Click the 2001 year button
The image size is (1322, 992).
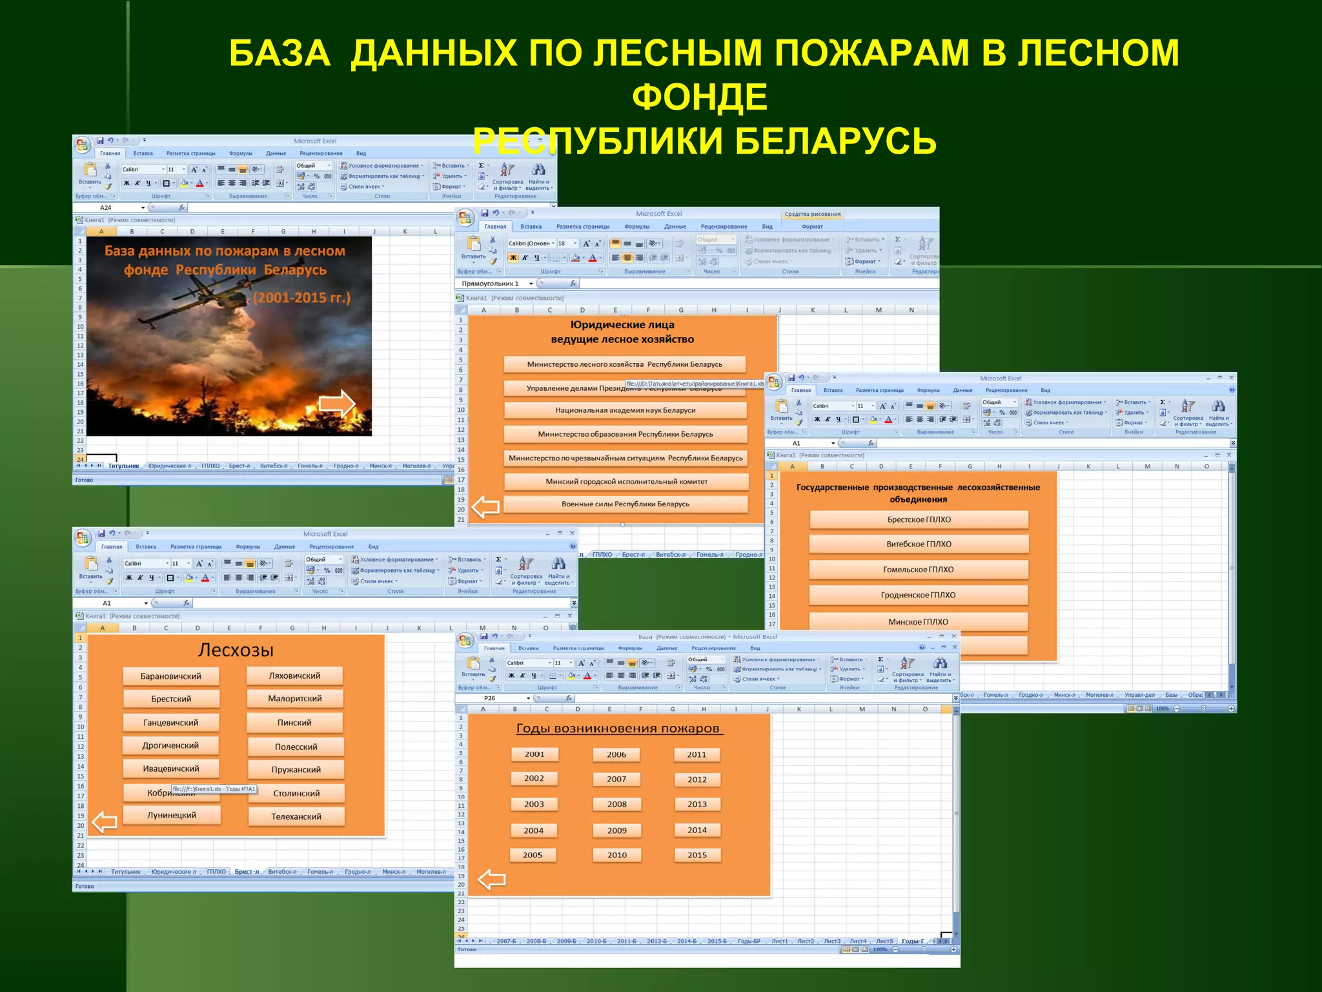(534, 754)
